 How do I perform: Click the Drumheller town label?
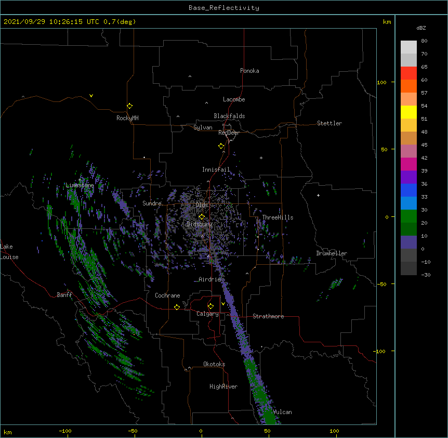[x=332, y=253]
